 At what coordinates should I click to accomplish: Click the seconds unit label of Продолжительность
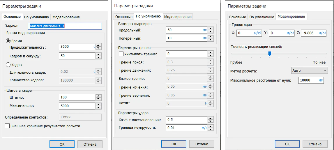coord(94,47)
